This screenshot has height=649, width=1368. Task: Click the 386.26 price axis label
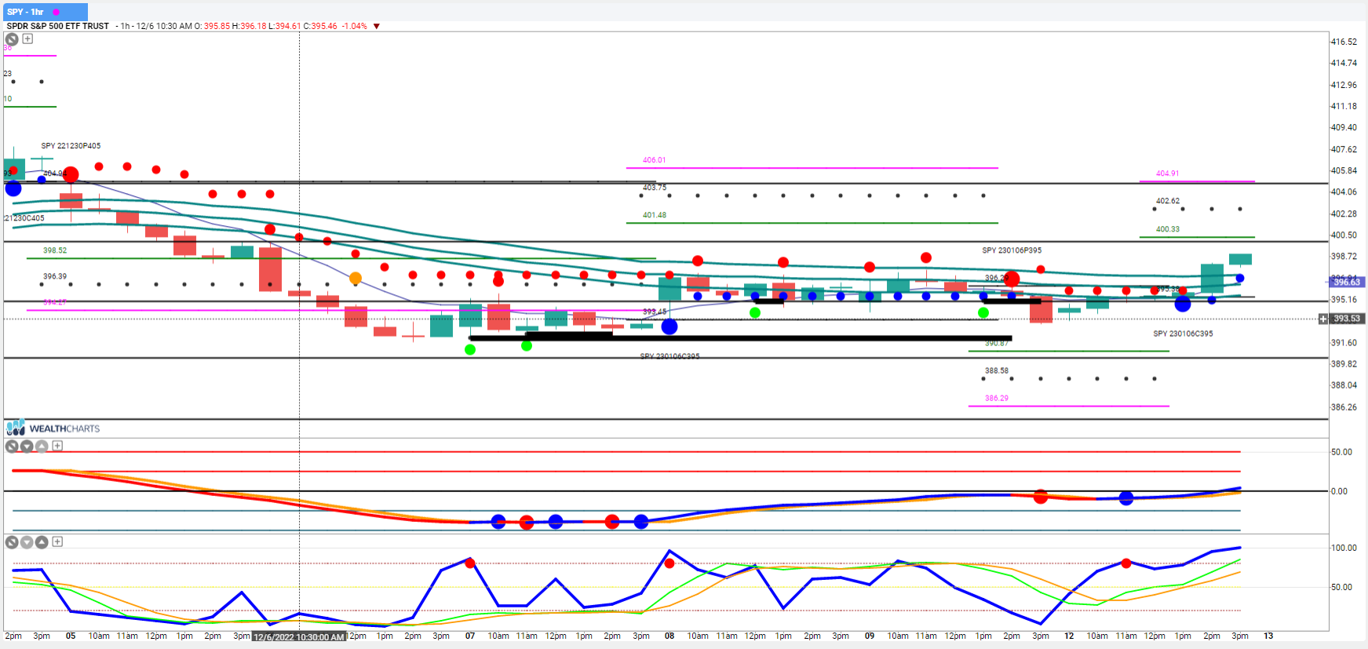(x=1344, y=407)
